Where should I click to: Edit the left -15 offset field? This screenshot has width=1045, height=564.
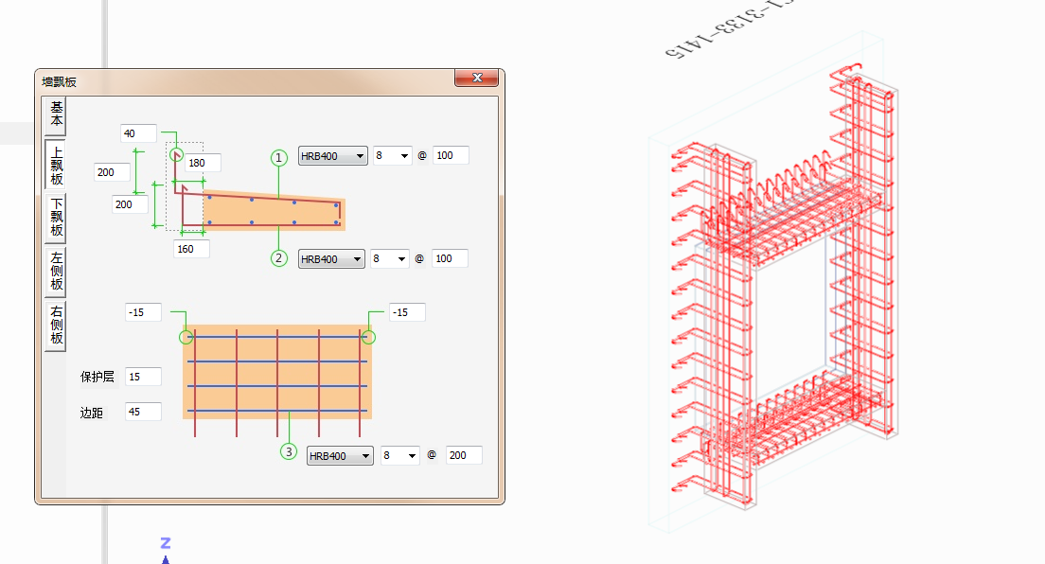143,312
